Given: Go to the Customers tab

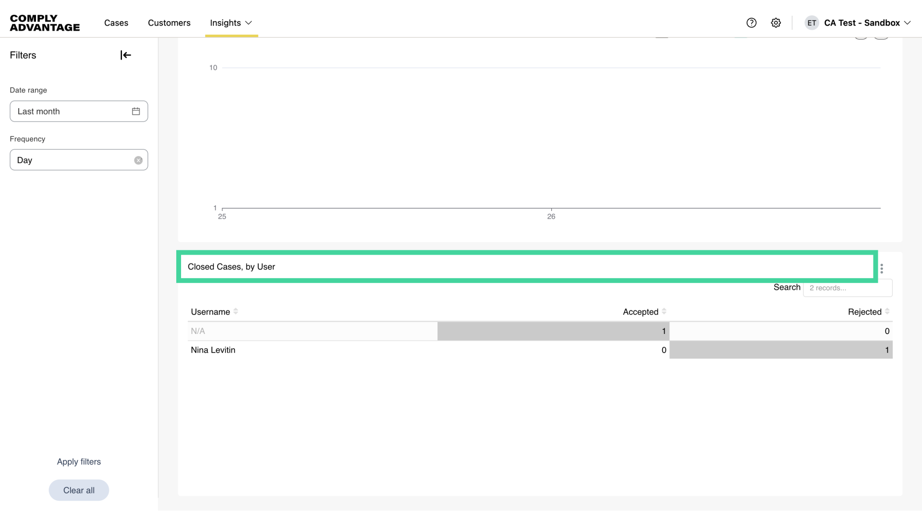Looking at the screenshot, I should tap(169, 23).
